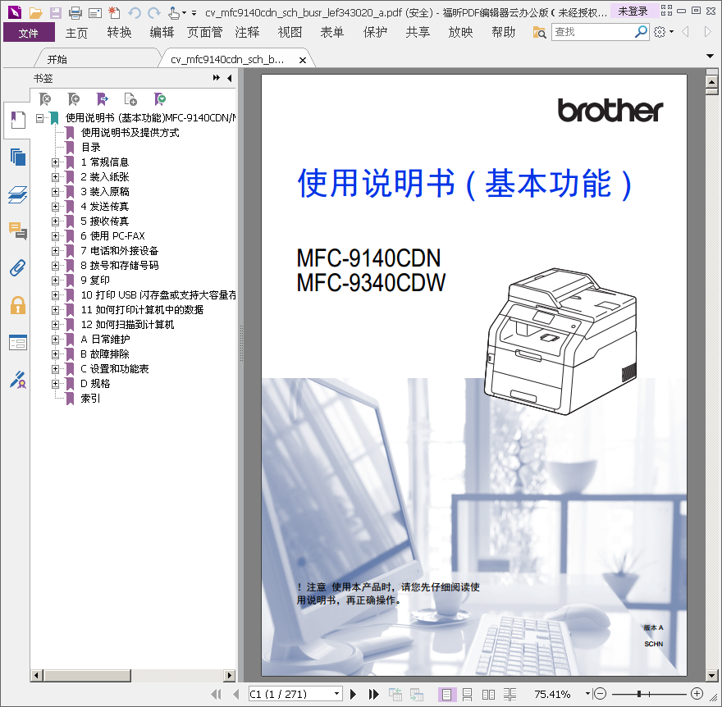Click the Print icon in quick toolbar
The image size is (722, 707).
pos(75,12)
